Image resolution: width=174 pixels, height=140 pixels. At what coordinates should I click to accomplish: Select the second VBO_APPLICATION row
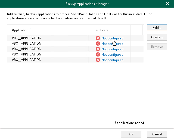[75, 43]
